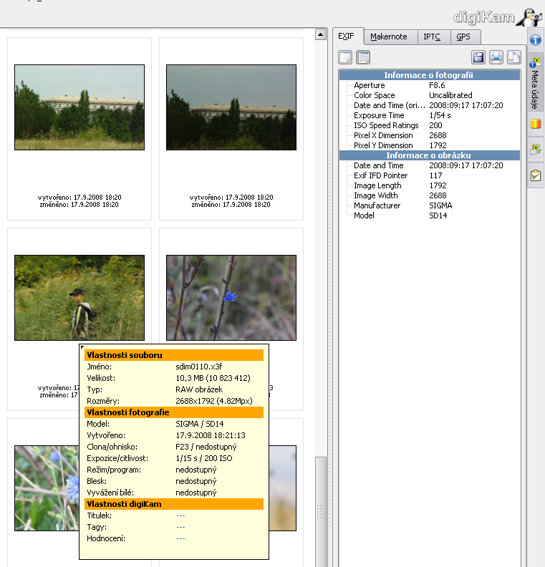Click 'RAW obrázek' type value in tooltip

(x=199, y=389)
